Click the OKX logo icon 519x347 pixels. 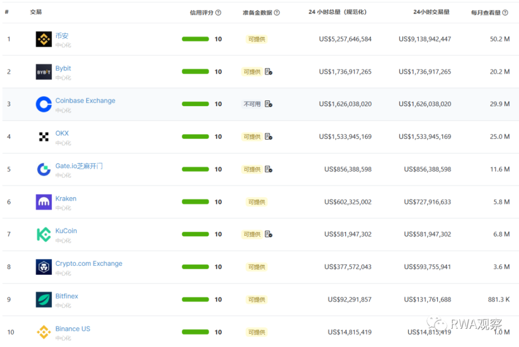(x=44, y=137)
